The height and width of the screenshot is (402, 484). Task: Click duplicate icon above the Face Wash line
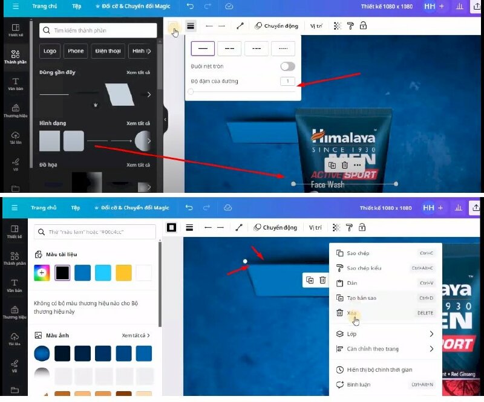click(x=332, y=165)
